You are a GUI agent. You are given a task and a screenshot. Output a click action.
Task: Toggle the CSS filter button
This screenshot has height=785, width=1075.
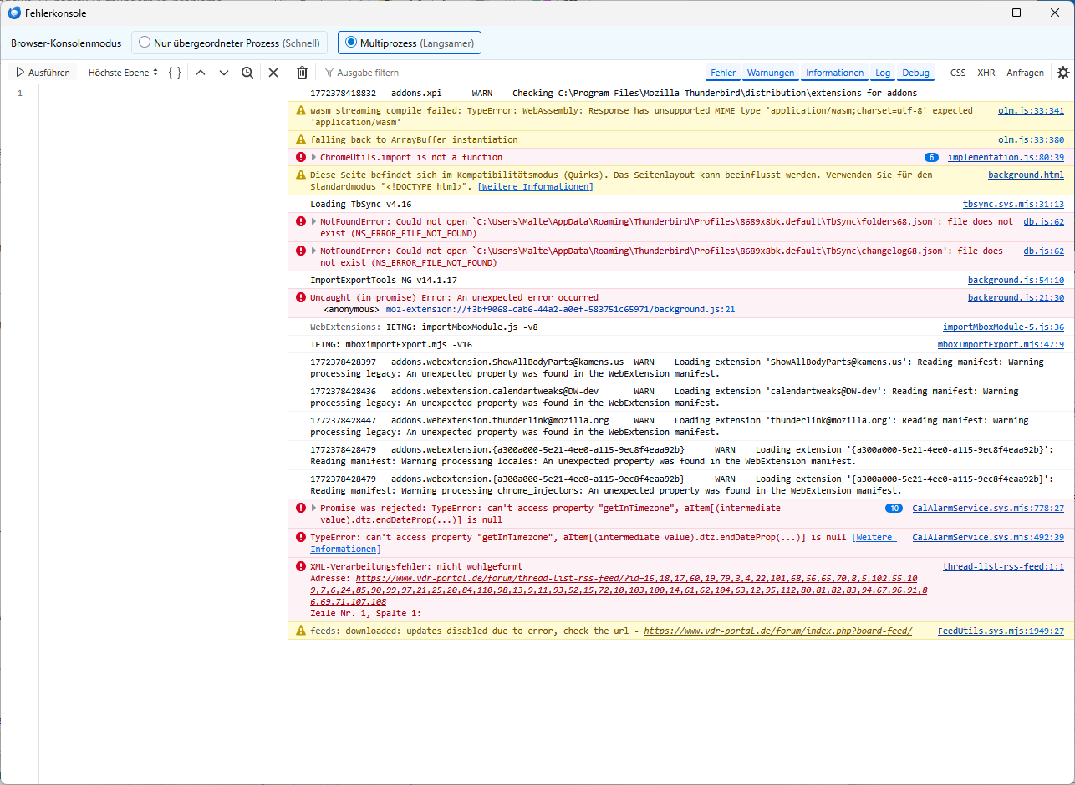(958, 73)
